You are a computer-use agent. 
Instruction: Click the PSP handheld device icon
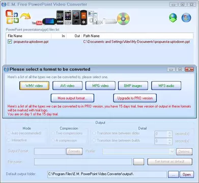pos(49,21)
